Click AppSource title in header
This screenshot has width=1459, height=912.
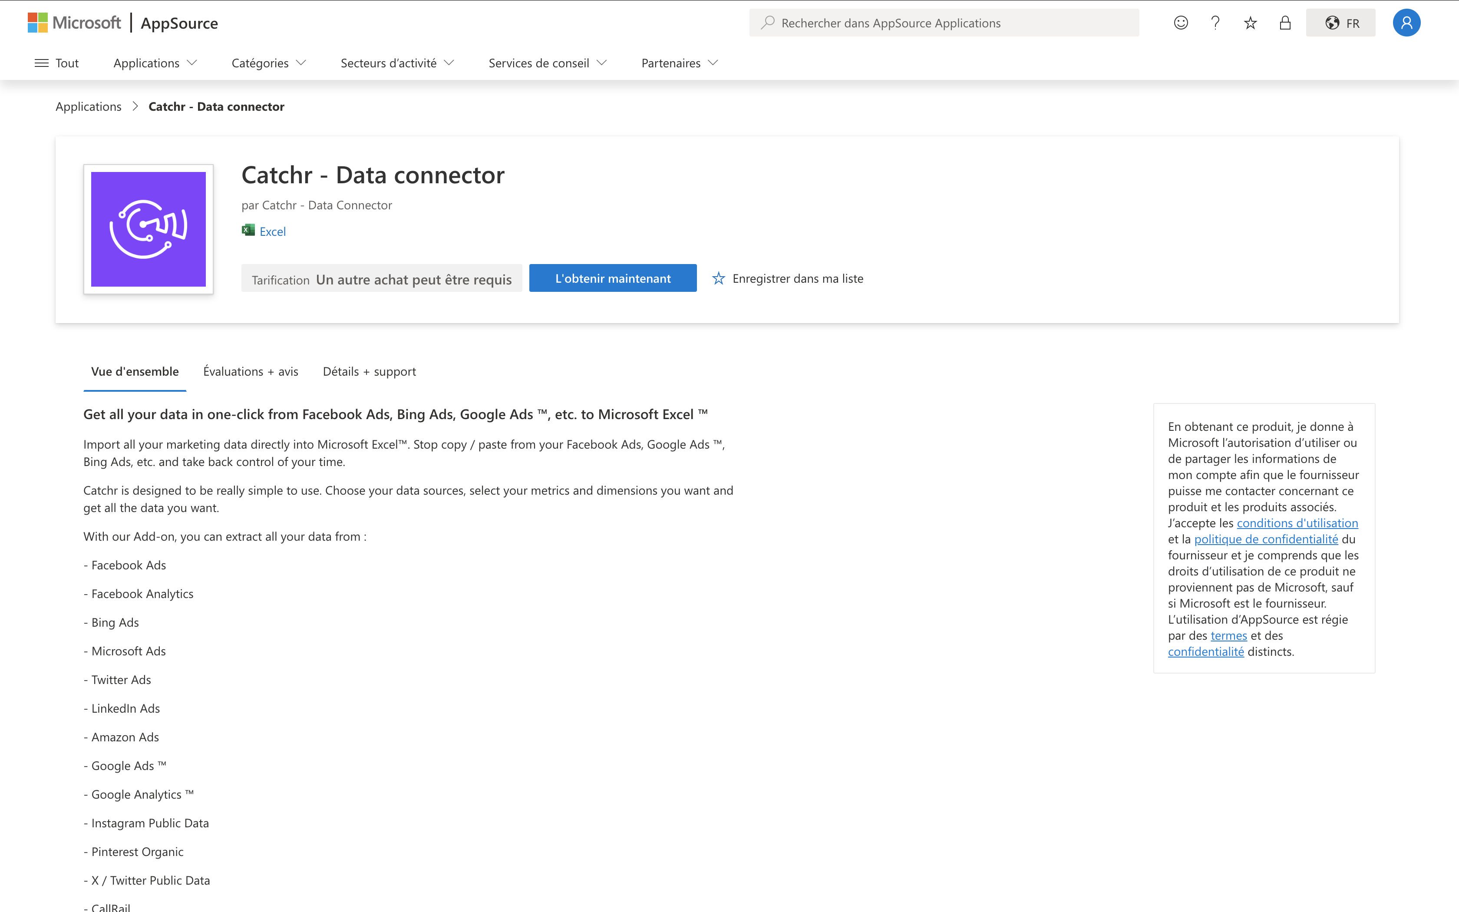coord(179,23)
